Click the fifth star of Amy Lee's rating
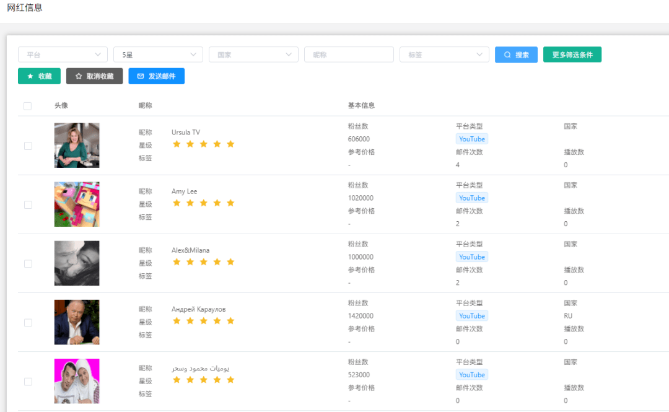This screenshot has width=669, height=412. [x=230, y=203]
